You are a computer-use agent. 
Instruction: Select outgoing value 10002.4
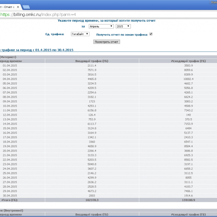188,79
